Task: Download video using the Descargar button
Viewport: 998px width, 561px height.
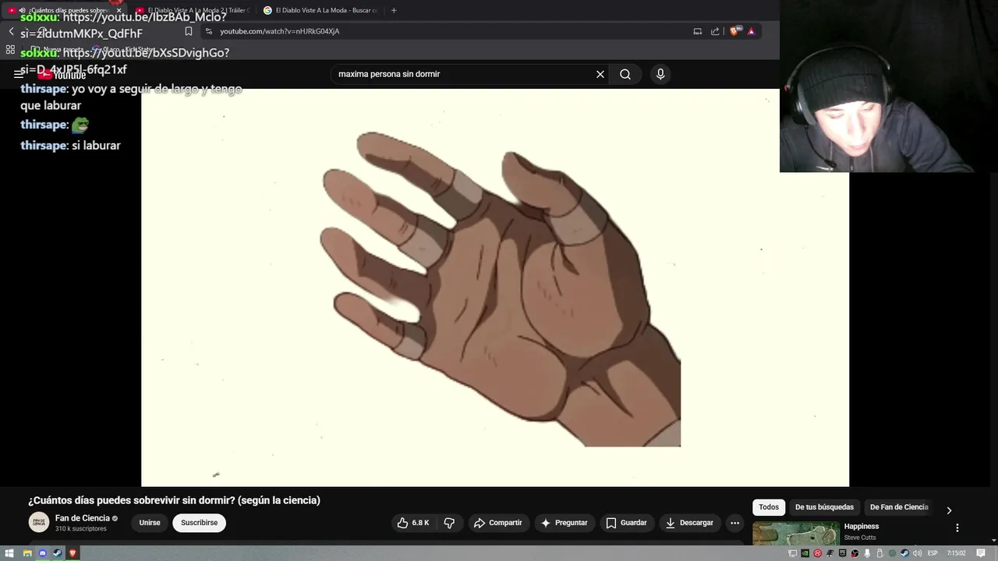Action: pos(689,523)
